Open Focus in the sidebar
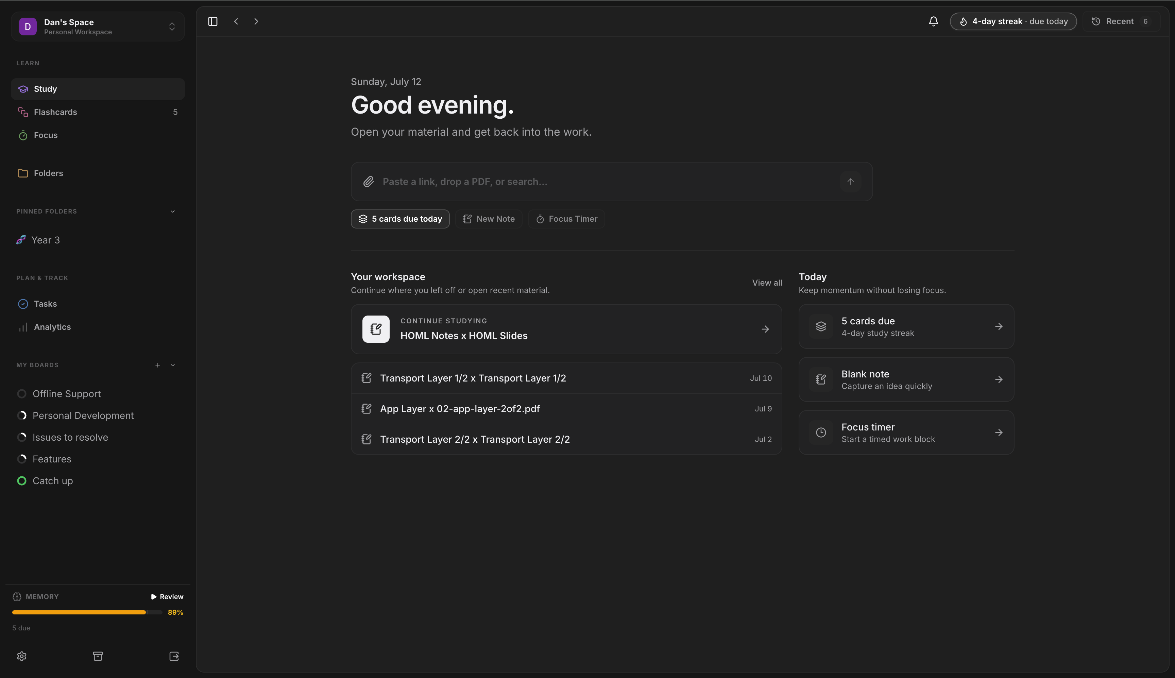 98,136
